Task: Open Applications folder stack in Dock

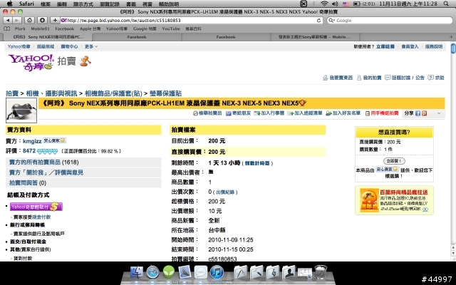Action: (241, 272)
